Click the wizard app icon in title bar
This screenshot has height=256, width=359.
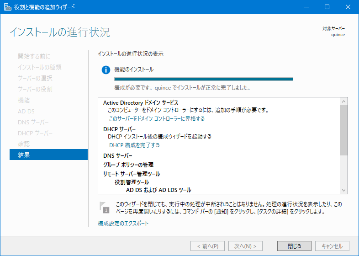click(8, 7)
